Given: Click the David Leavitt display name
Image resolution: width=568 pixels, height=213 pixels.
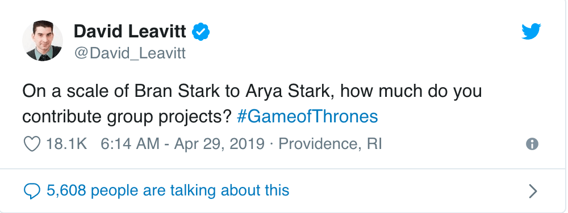Looking at the screenshot, I should (130, 32).
